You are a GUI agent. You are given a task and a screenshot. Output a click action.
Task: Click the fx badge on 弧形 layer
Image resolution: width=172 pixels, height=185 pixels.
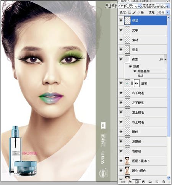pyautogui.click(x=161, y=59)
